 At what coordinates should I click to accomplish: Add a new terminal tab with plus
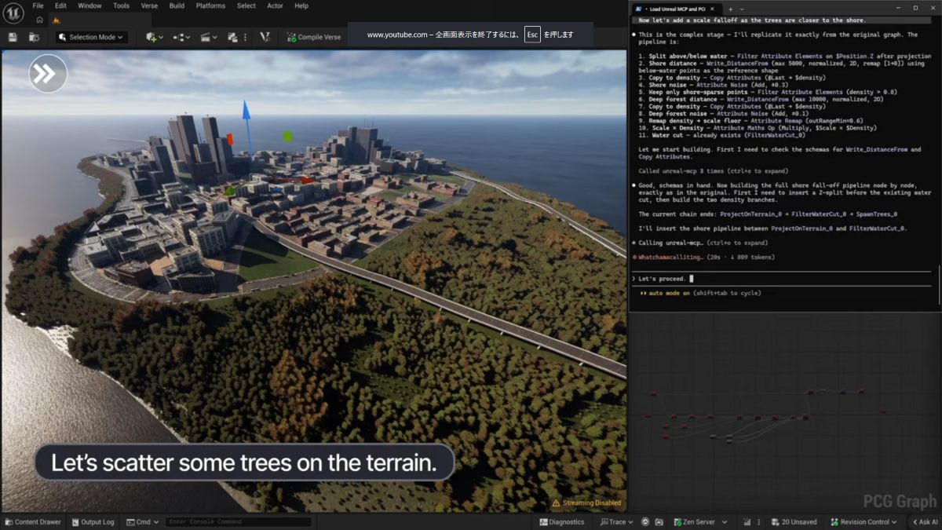pos(730,9)
